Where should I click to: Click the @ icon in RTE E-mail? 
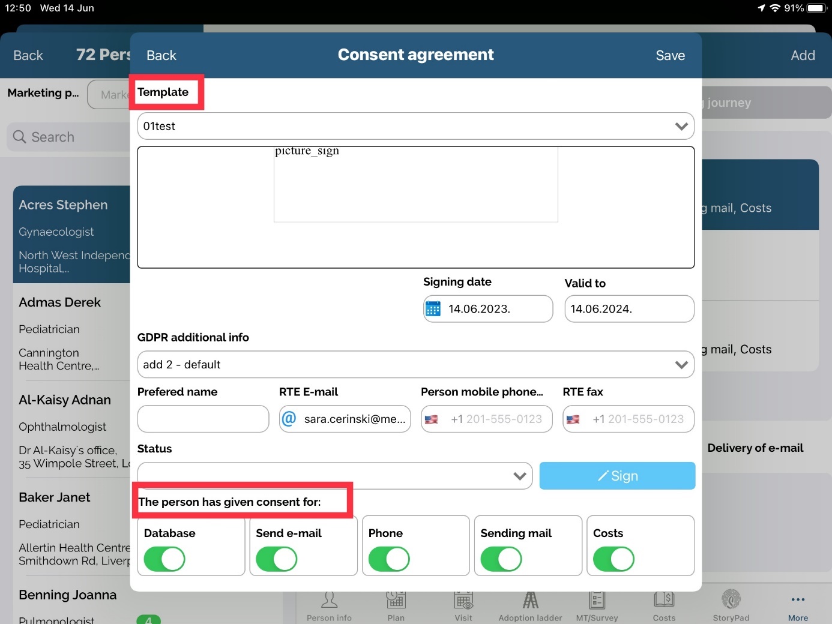(x=289, y=419)
